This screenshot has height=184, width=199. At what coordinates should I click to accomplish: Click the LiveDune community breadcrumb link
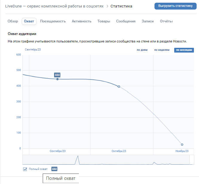coord(54,6)
